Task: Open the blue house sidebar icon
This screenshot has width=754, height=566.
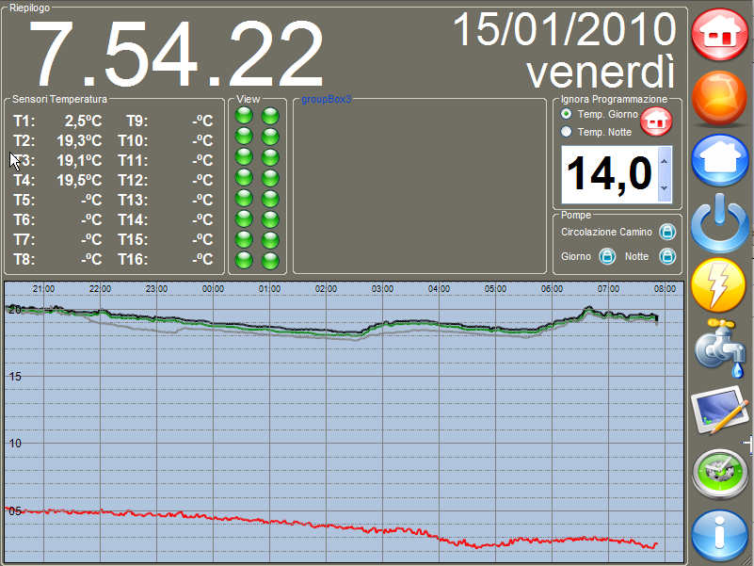Action: click(x=720, y=160)
